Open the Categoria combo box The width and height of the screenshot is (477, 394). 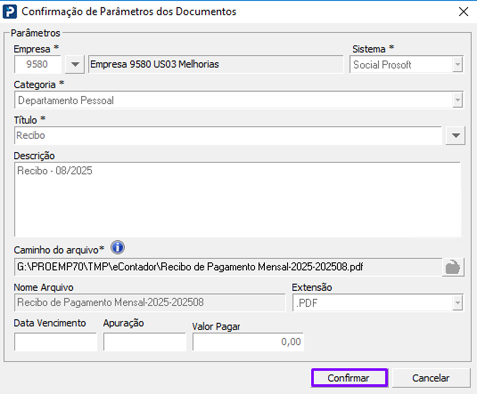click(239, 100)
